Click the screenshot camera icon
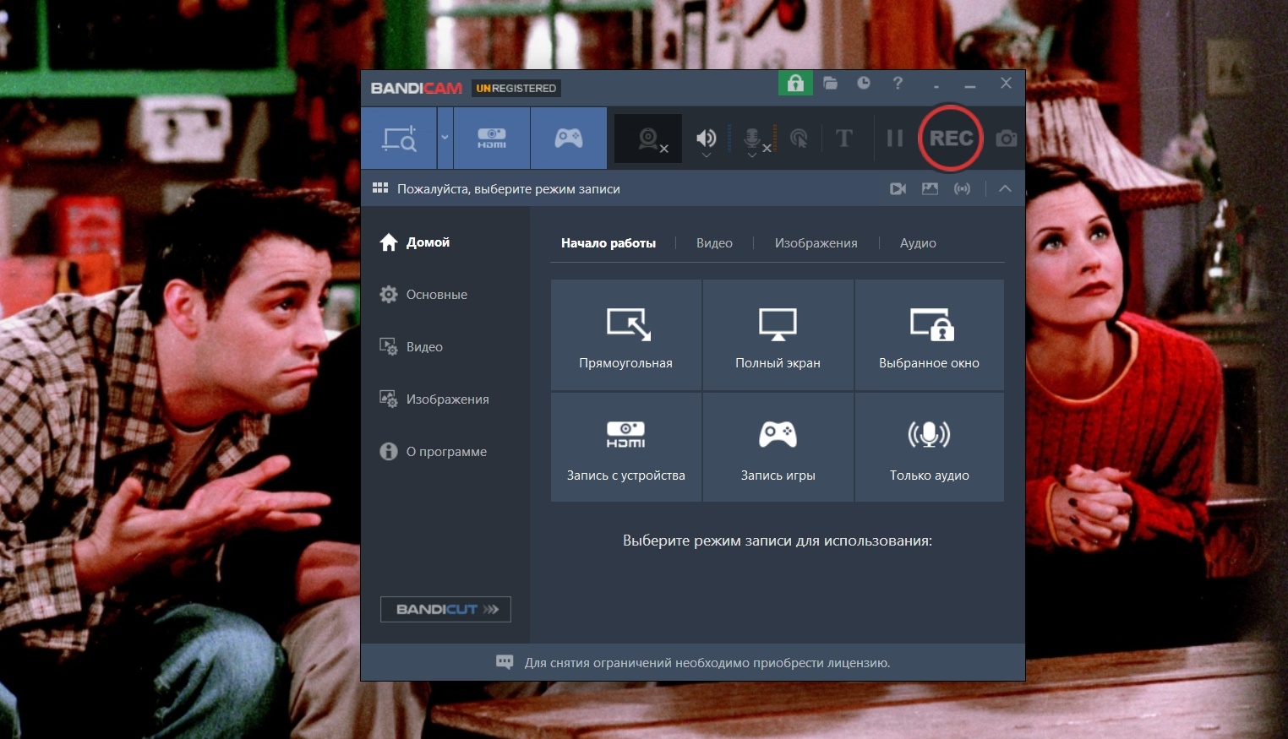Screen dimensions: 1288x739 1006,139
